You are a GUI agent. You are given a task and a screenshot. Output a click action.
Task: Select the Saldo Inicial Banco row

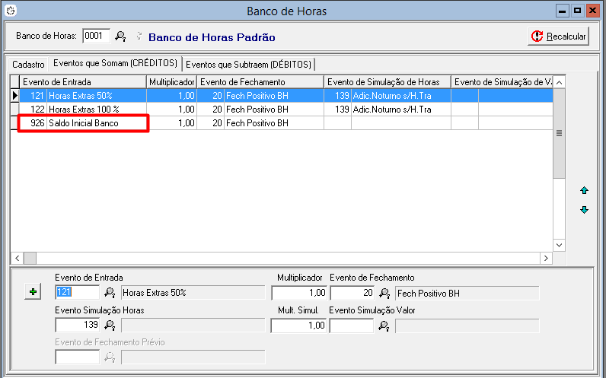point(84,122)
